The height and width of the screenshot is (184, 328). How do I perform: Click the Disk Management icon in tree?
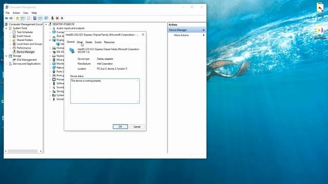pyautogui.click(x=14, y=60)
